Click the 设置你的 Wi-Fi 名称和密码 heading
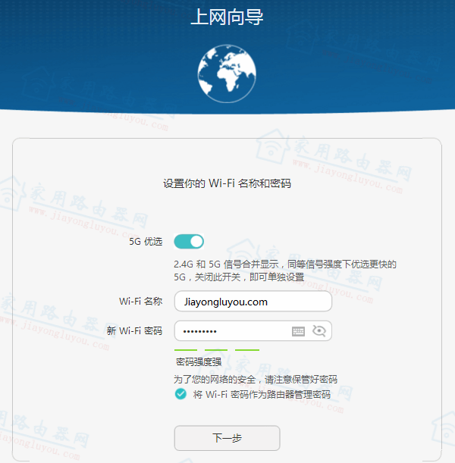 tap(227, 183)
